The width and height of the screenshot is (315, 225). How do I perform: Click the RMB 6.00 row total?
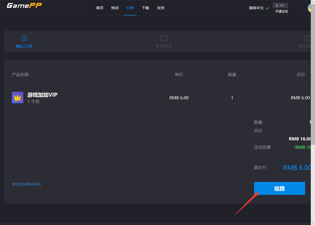300,98
